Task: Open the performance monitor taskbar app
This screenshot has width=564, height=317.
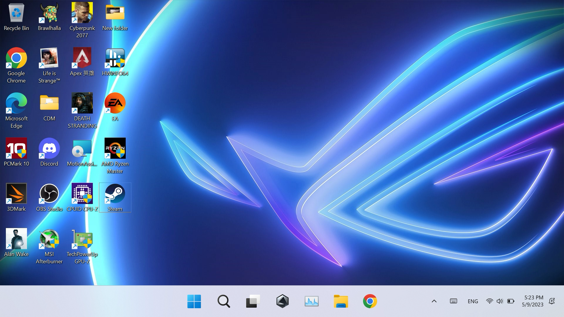Action: [x=312, y=301]
